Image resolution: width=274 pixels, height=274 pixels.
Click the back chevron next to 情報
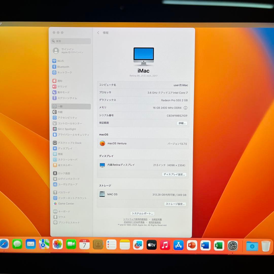(x=98, y=33)
